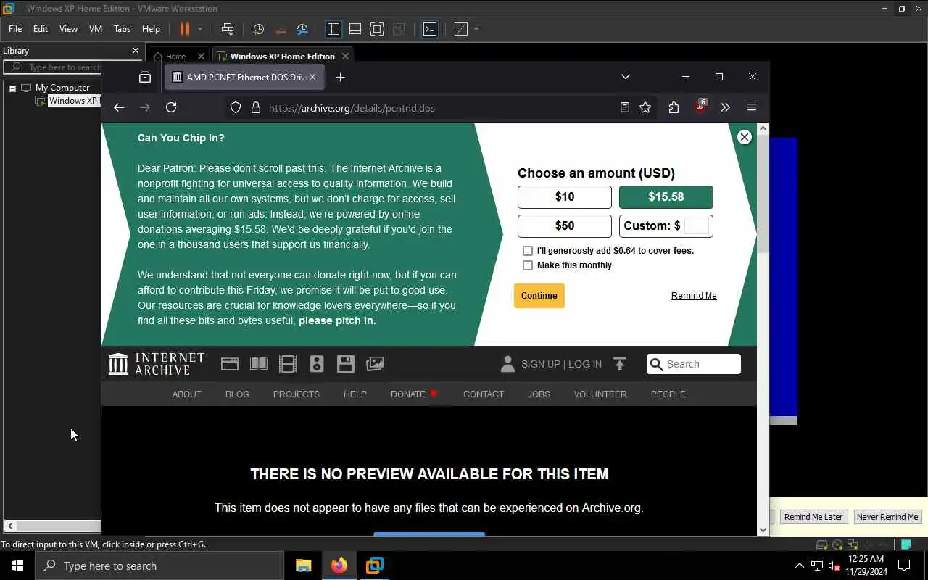928x580 pixels.
Task: Open the VMware Help menu
Action: (151, 29)
